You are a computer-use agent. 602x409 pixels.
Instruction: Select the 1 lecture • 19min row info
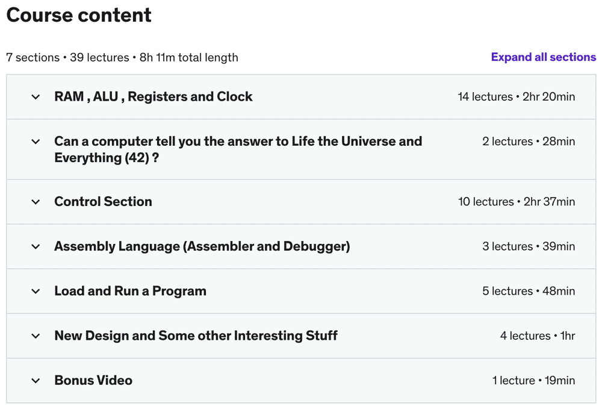click(533, 381)
